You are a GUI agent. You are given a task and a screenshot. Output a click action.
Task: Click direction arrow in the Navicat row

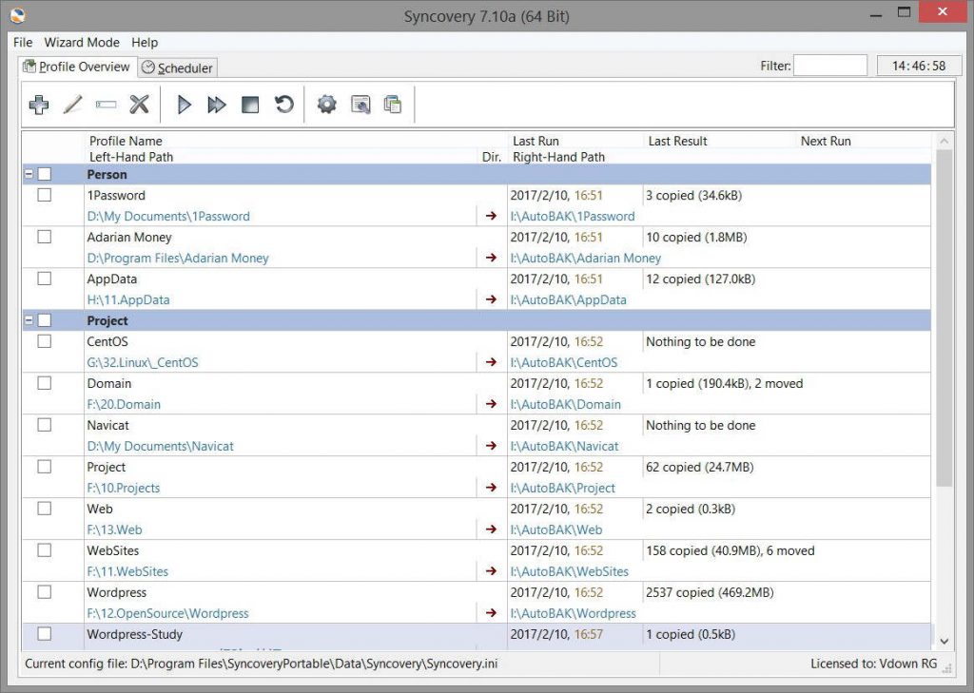tap(492, 446)
